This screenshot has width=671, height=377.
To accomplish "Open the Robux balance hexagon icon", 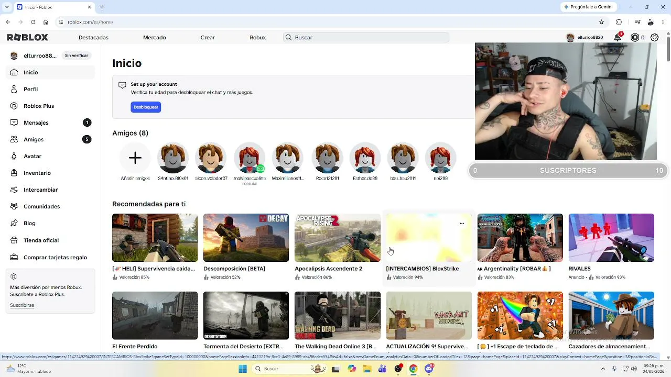I will tap(635, 37).
